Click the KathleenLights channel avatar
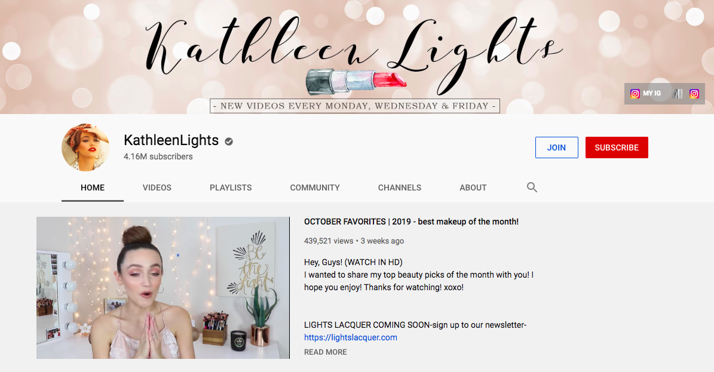Screen dimensions: 714x372 pos(85,147)
